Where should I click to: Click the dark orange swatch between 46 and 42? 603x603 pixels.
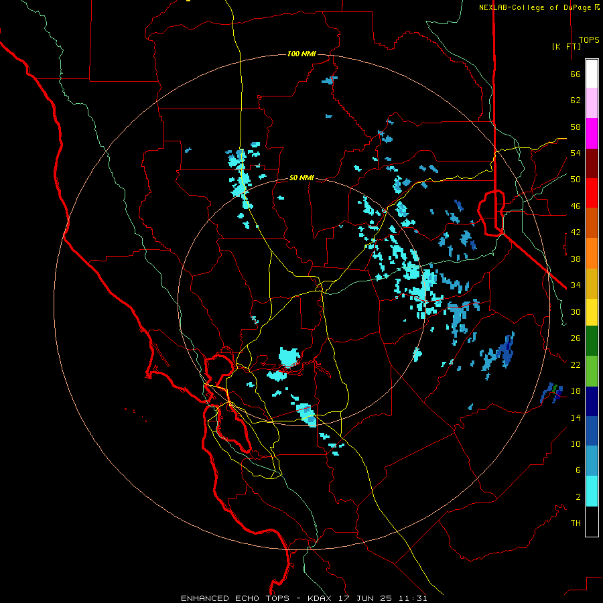tap(592, 222)
